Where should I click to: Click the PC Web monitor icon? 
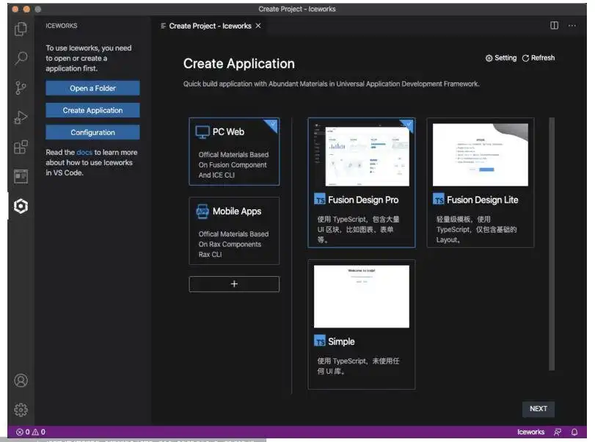(x=202, y=132)
